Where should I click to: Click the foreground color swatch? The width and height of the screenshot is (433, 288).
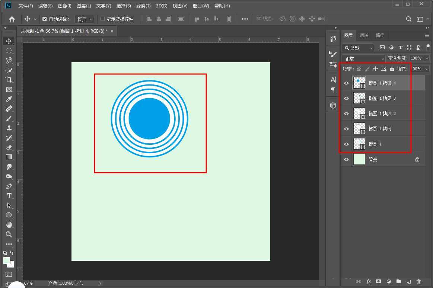pyautogui.click(x=7, y=260)
